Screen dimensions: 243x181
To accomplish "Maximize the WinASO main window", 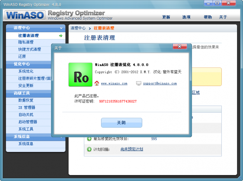I will [x=217, y=3].
